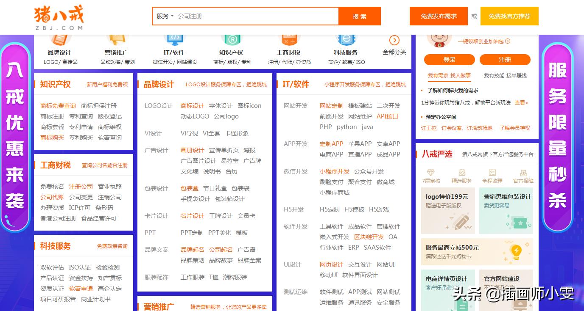Click the 知识产权 registered-mark icon
This screenshot has width=584, height=311.
pyautogui.click(x=231, y=40)
